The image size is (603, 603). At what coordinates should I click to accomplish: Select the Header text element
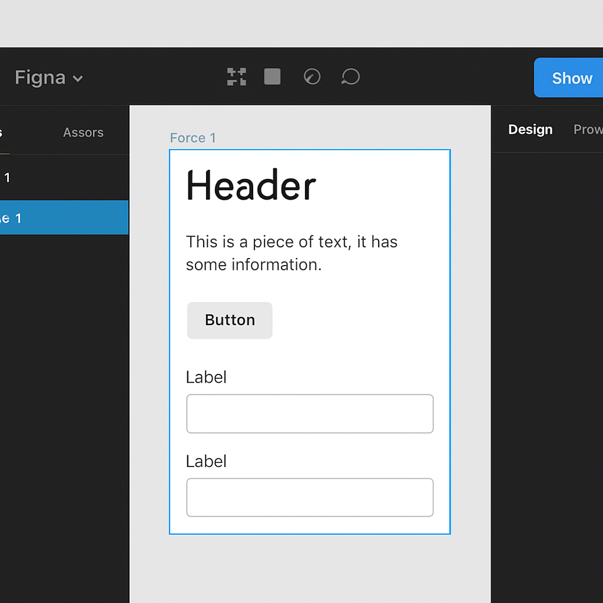pos(250,185)
